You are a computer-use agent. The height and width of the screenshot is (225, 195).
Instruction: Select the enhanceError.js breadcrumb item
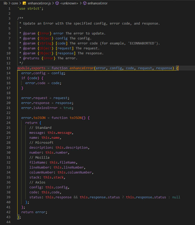click(39, 3)
